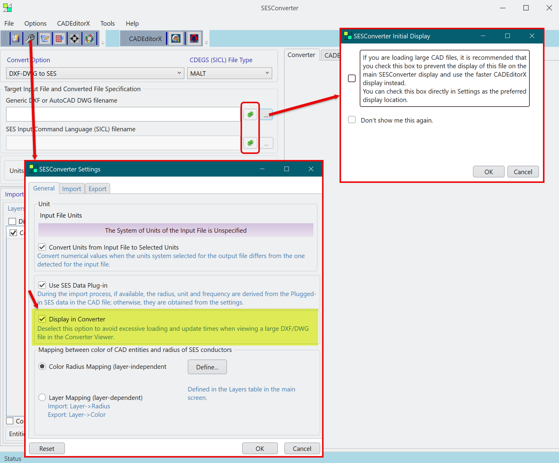
Task: Click the pencil edit note toolbar icon
Action: click(x=45, y=38)
